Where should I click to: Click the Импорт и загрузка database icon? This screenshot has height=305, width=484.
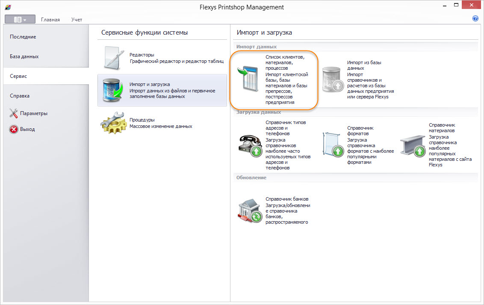point(113,90)
